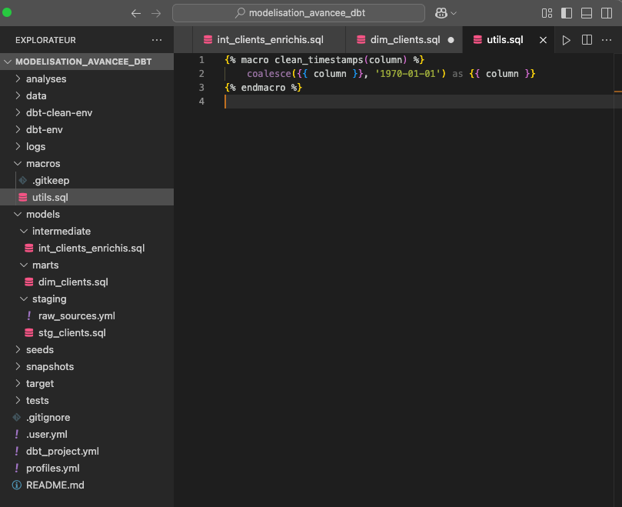Open README.md file

[x=87, y=485]
